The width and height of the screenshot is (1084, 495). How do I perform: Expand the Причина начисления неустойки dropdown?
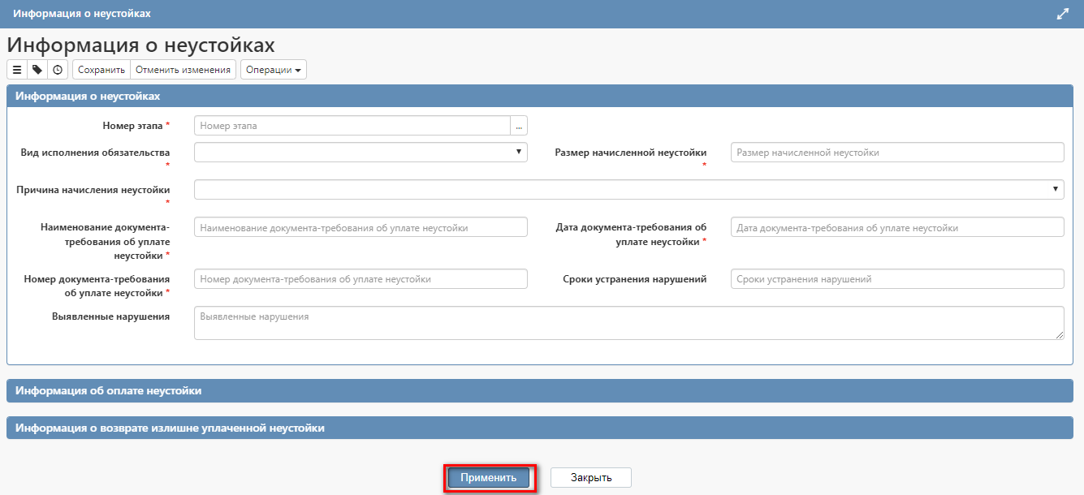[x=628, y=189]
